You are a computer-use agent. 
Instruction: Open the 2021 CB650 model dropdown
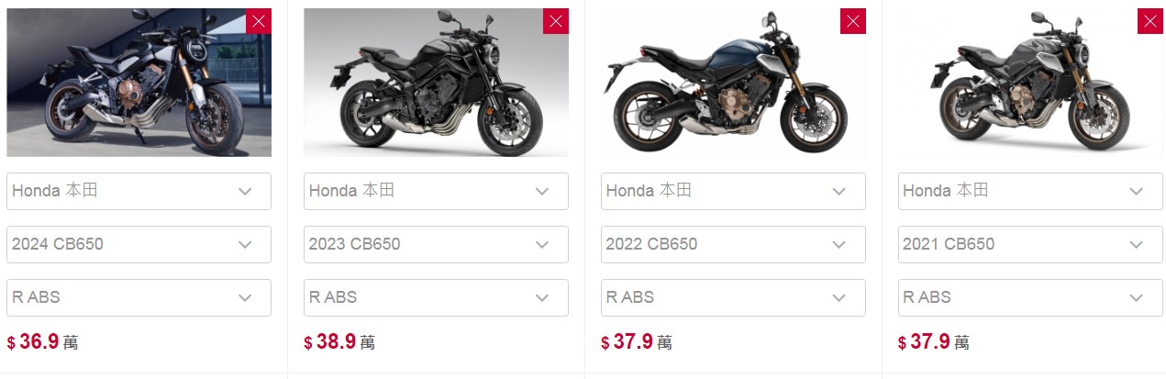pos(1030,244)
